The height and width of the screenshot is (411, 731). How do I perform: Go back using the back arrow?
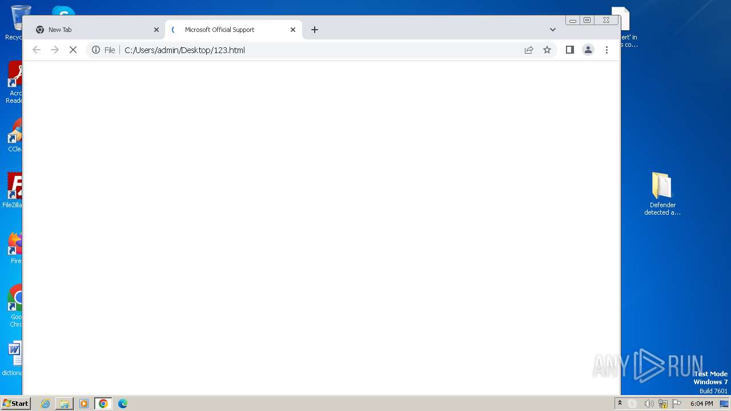(37, 50)
